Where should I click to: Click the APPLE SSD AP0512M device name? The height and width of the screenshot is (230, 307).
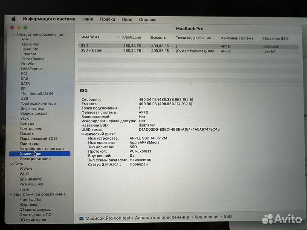tap(148, 138)
